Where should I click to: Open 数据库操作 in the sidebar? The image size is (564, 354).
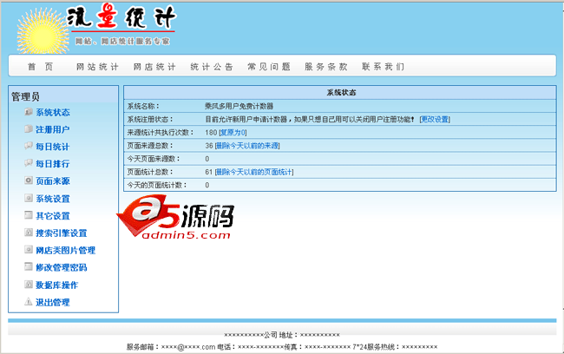point(57,285)
